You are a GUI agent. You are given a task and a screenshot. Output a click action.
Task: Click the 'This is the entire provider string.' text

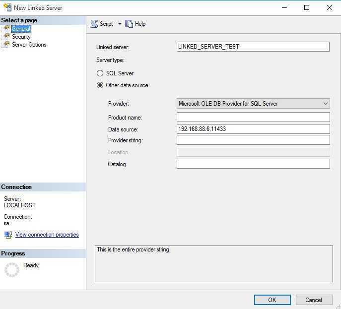pos(134,249)
